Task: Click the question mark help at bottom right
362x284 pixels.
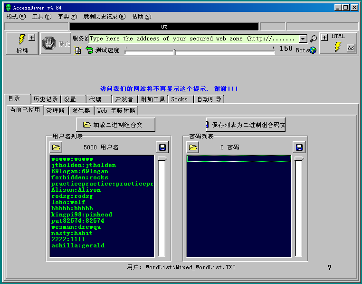Action: point(329,267)
